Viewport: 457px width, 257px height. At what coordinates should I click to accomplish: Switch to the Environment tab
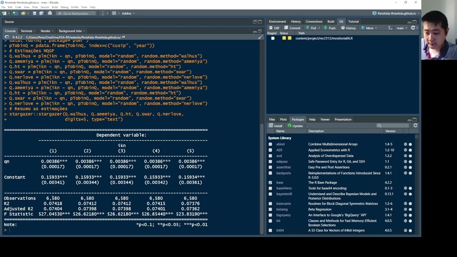277,21
